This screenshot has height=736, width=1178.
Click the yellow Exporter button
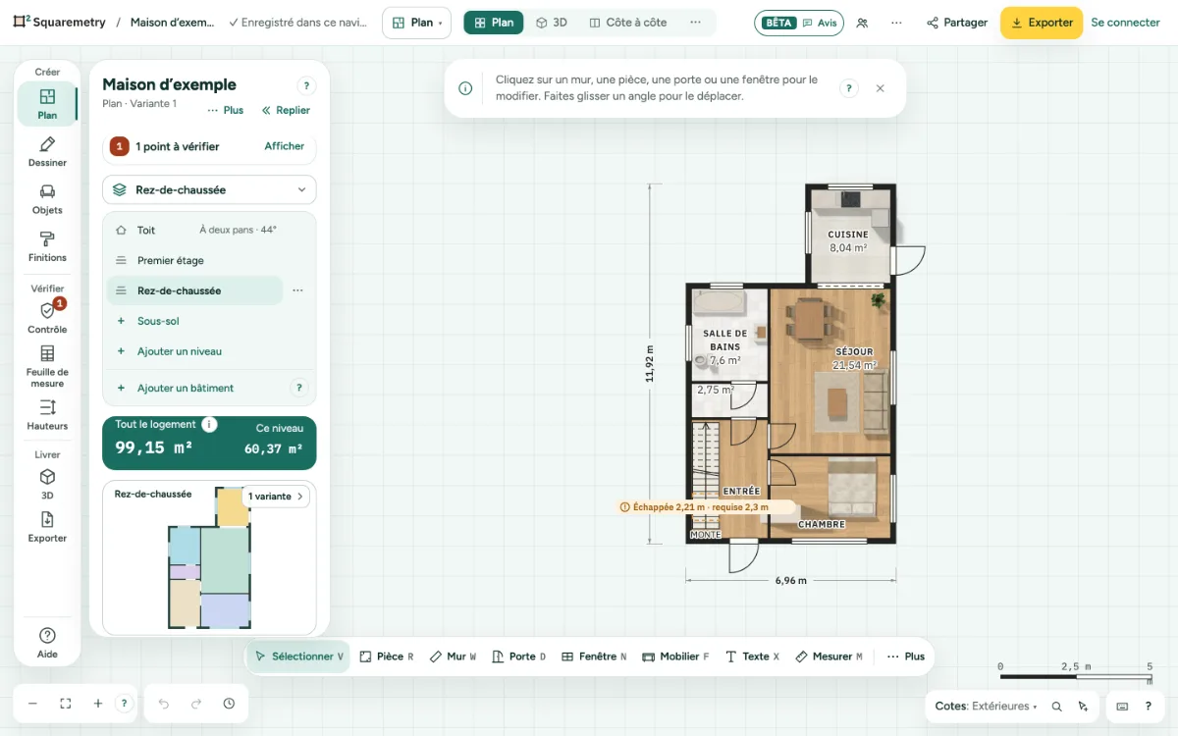[1042, 23]
